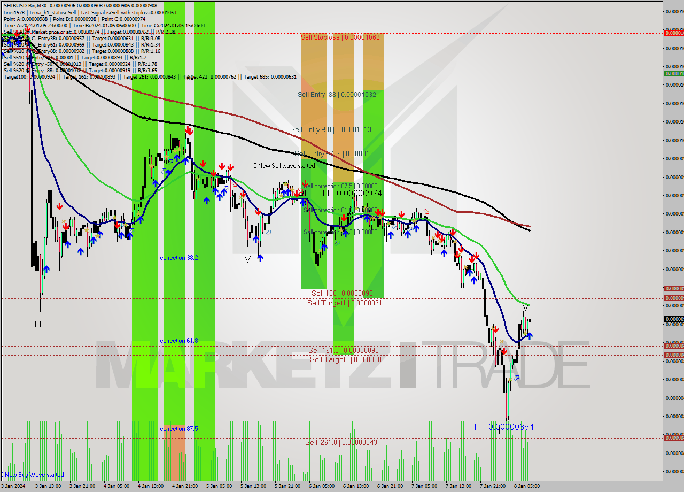Click the '3 Jan 21:00' time axis label
Screen dimensions: 684x492
coord(82,486)
